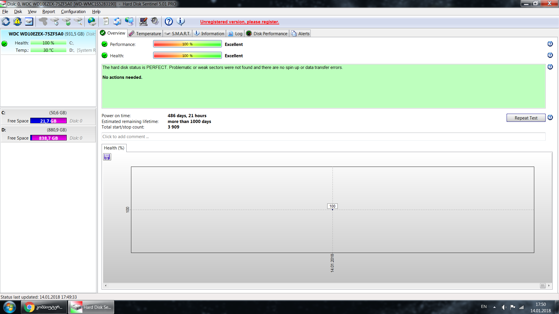
Task: Click the blue info bubble toolbar icon
Action: pyautogui.click(x=181, y=22)
